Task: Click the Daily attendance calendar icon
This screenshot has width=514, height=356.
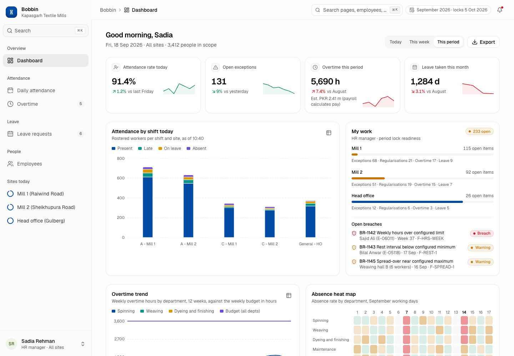Action: tap(10, 90)
